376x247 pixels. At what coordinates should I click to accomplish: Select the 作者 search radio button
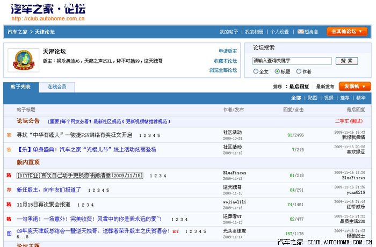tap(299, 71)
